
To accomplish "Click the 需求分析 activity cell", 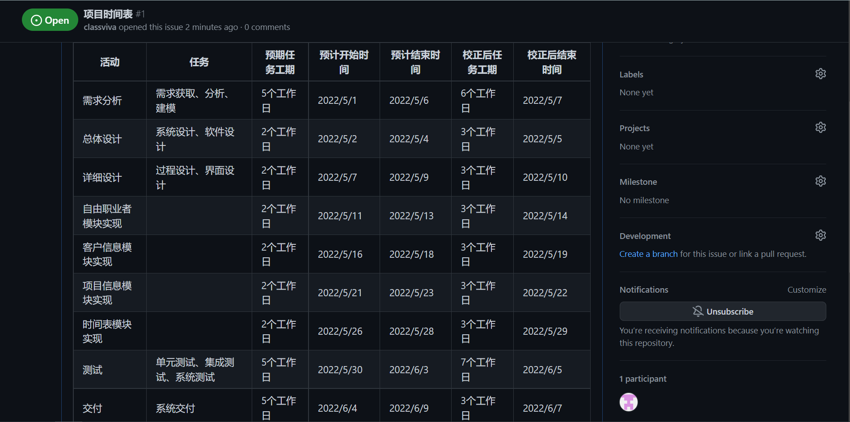I will (102, 100).
